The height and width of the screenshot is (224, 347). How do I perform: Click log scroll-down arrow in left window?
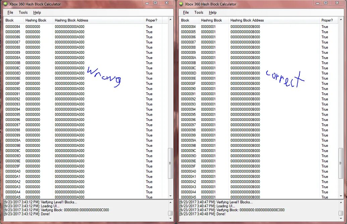170,218
